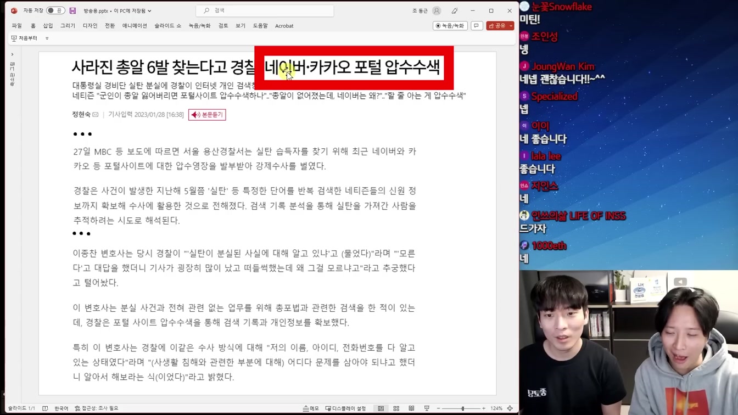
Task: Fit slide to current window icon
Action: [x=510, y=408]
